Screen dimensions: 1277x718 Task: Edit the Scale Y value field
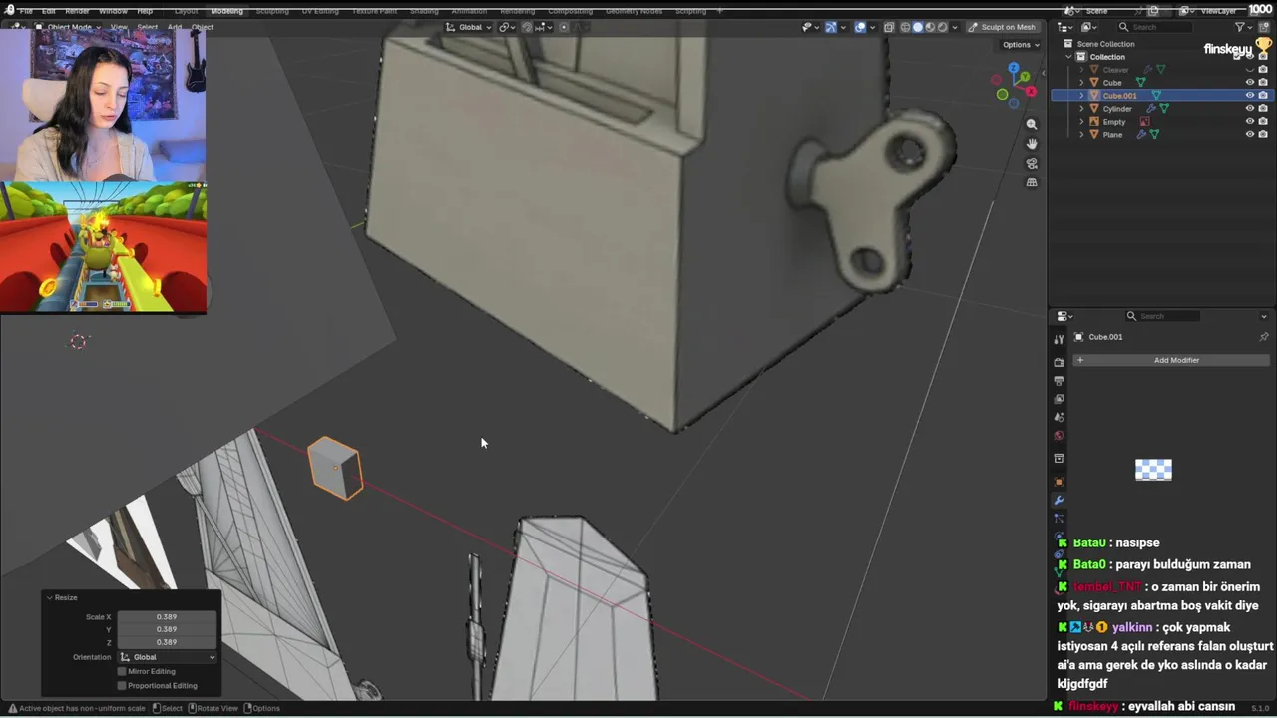coord(167,629)
